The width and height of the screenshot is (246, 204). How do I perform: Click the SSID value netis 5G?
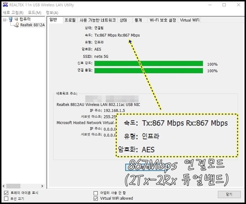[101, 57]
